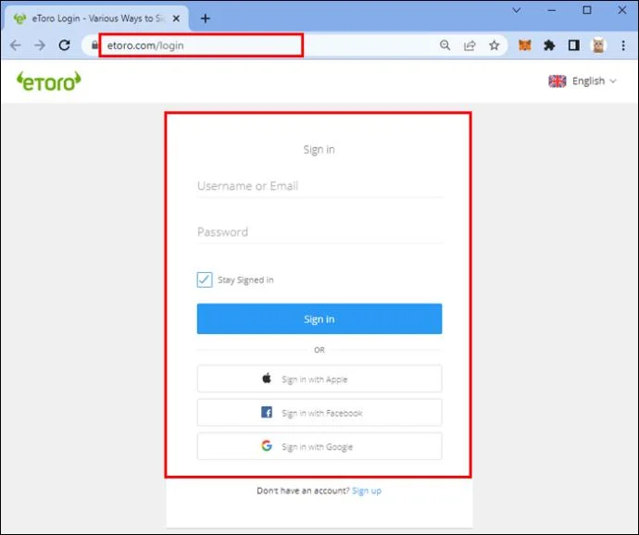Maximize the browser window
The width and height of the screenshot is (639, 535).
pyautogui.click(x=587, y=10)
